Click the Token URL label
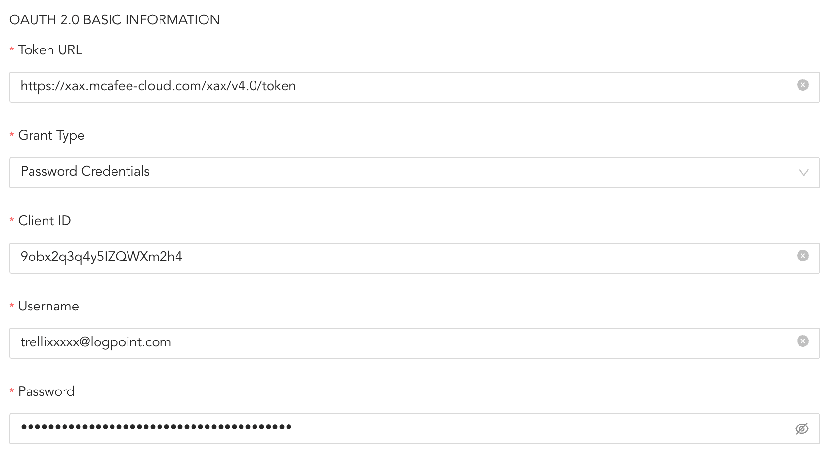Screen dimensions: 831x455 [x=50, y=50]
